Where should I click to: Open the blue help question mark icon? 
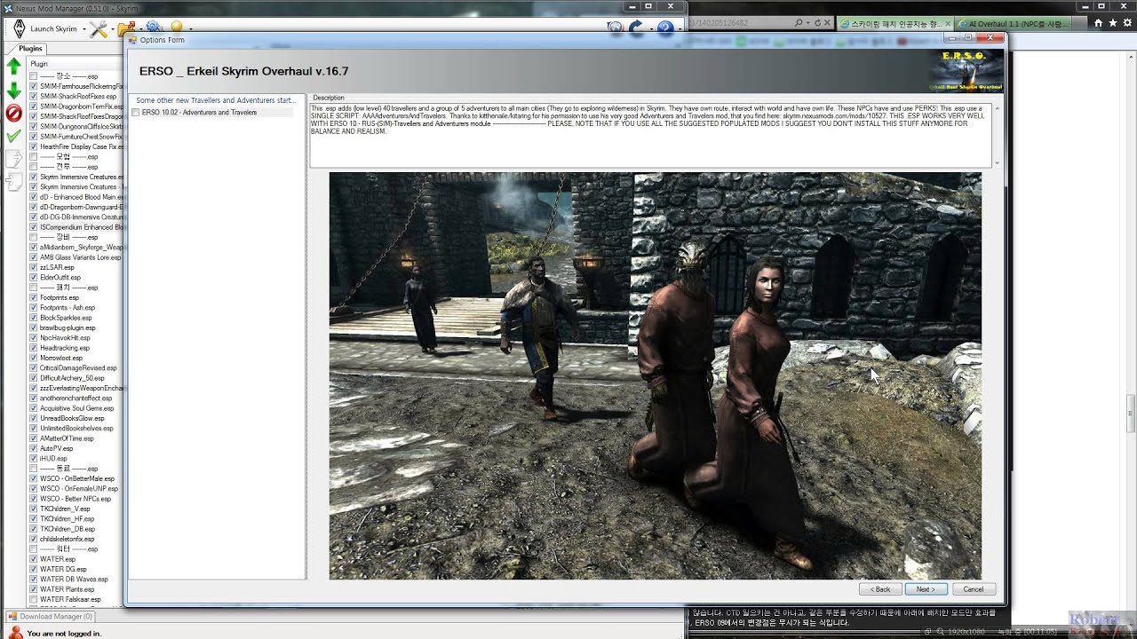[664, 28]
